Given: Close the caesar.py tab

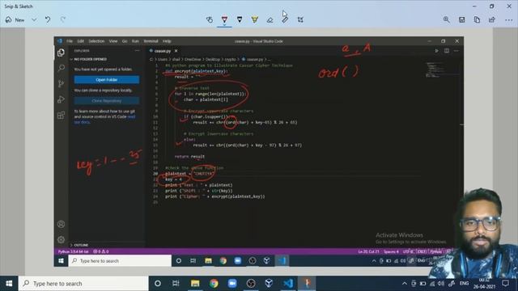Looking at the screenshot, I should (x=176, y=51).
